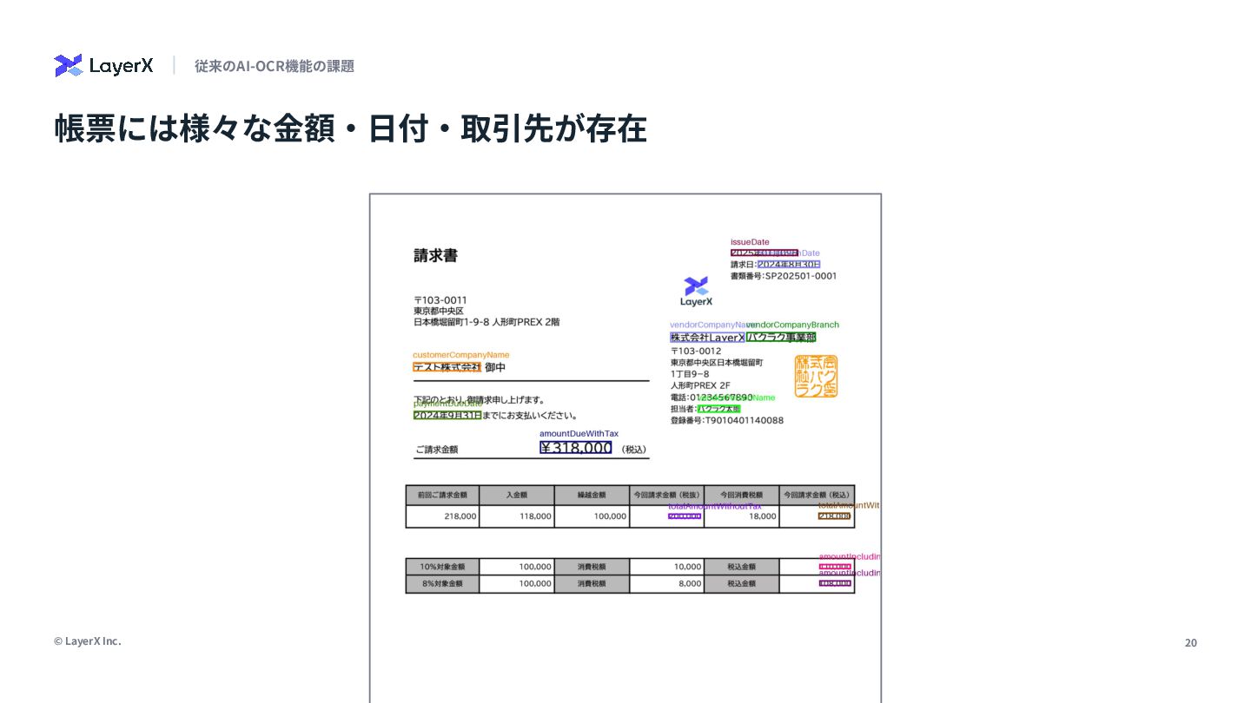
Task: Click the 218,000 cell under 前回ご請求金額
Action: click(442, 516)
